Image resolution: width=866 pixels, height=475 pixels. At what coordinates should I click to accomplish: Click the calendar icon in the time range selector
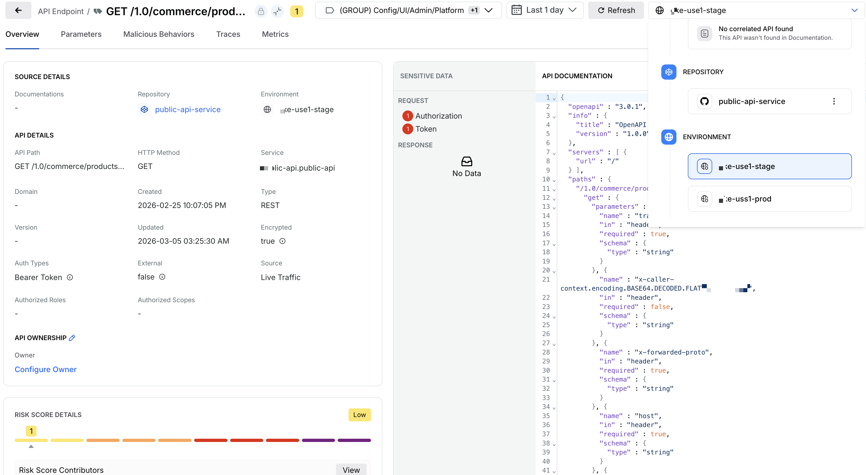pos(516,10)
